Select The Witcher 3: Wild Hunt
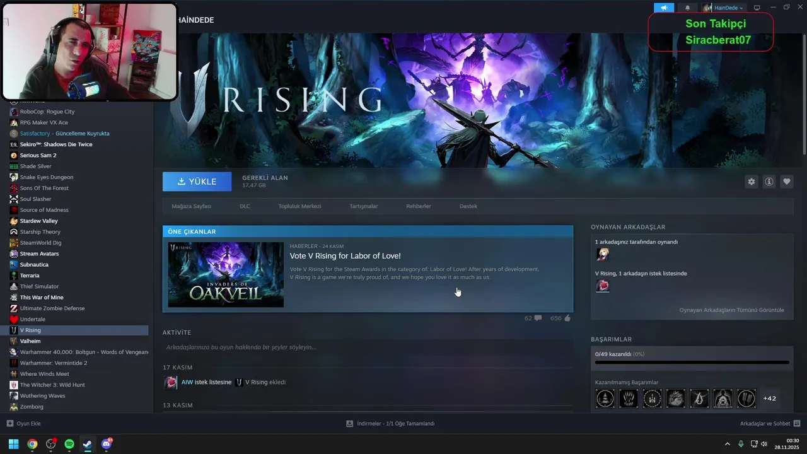 coord(52,385)
